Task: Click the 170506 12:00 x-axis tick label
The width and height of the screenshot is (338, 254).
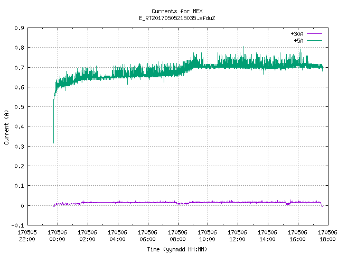Action: point(237,235)
